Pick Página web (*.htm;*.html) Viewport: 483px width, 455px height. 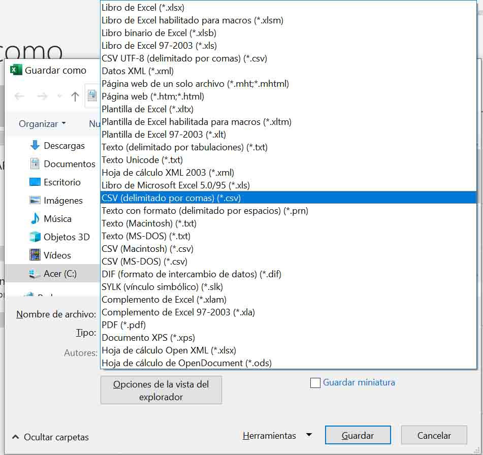click(x=288, y=96)
